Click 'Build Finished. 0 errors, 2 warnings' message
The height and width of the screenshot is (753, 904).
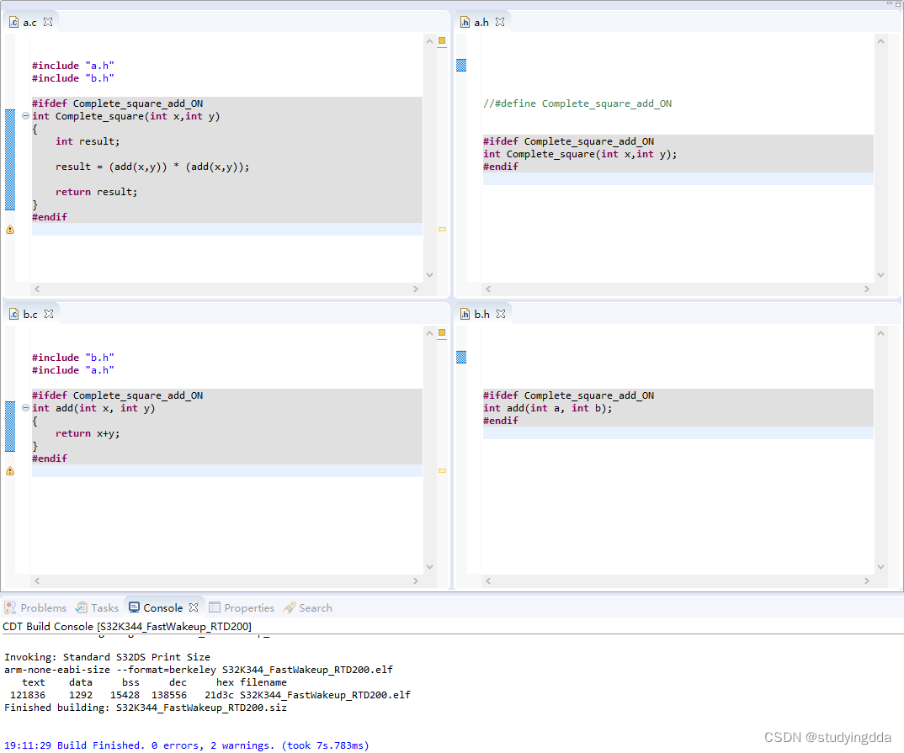click(166, 745)
